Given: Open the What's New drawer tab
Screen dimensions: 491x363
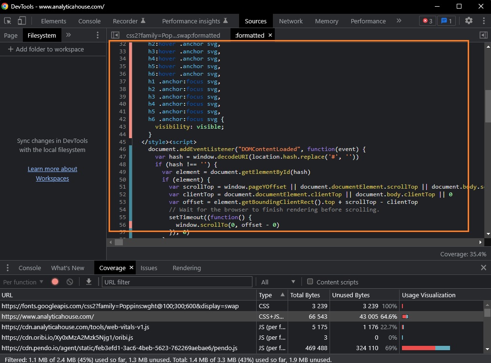Looking at the screenshot, I should click(68, 268).
